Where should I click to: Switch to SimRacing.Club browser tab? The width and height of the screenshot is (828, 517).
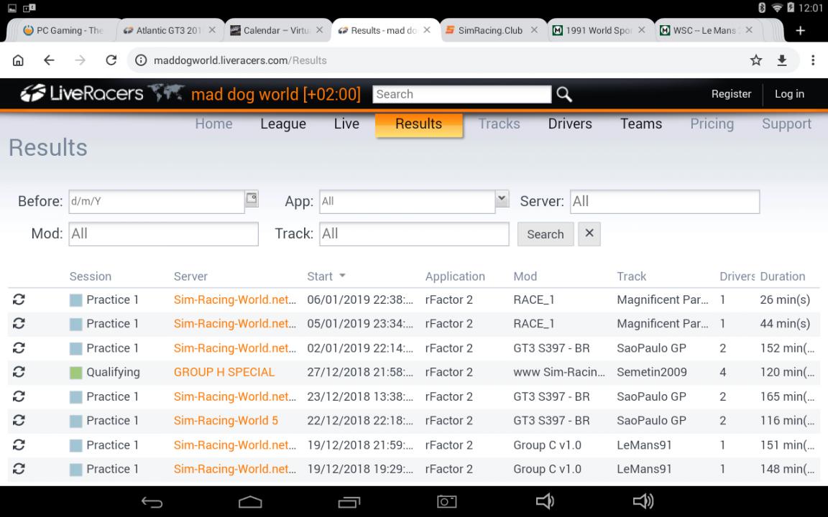(489, 31)
